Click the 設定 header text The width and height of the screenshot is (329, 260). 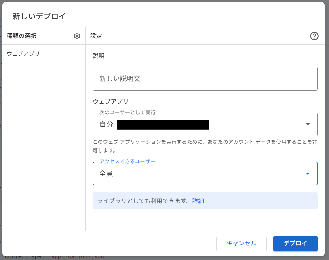(x=96, y=36)
